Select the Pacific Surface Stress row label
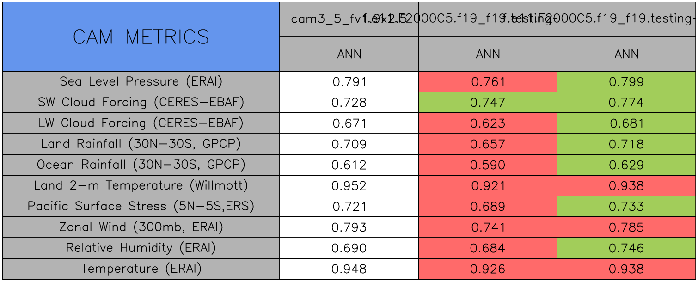Viewport: 698px width, 282px height. [x=141, y=207]
